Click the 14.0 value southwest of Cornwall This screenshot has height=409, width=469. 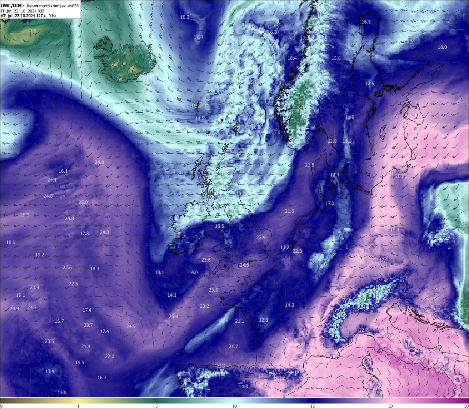click(x=193, y=273)
